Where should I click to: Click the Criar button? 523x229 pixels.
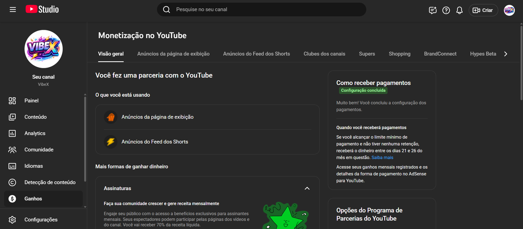tap(483, 10)
